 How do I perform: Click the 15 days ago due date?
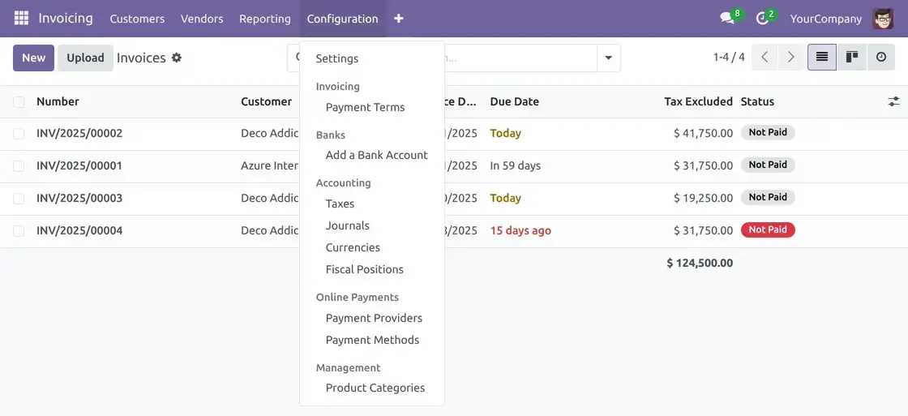520,230
